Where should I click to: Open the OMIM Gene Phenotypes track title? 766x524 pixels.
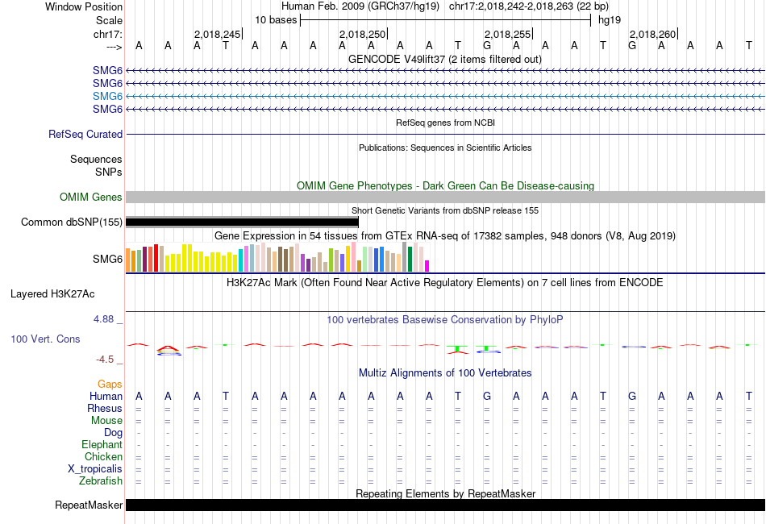click(x=445, y=186)
